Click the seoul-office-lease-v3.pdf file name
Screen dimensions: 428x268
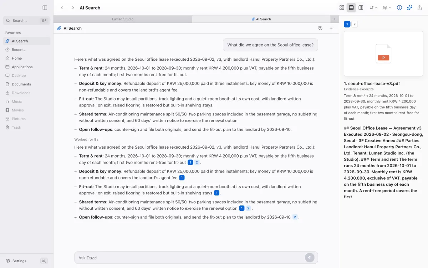click(x=372, y=84)
